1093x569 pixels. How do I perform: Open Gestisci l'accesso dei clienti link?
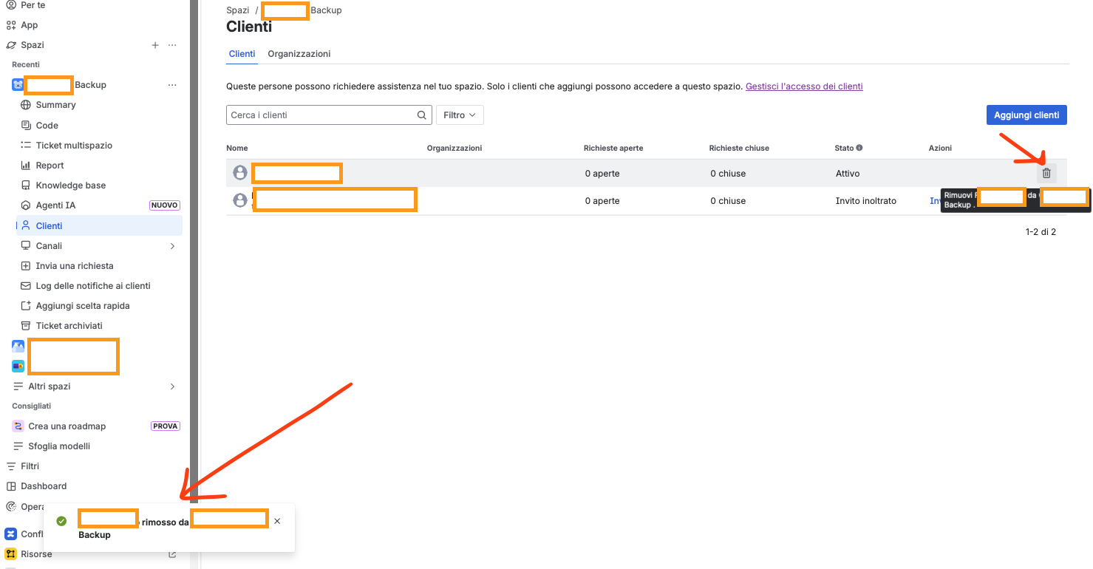(x=804, y=86)
